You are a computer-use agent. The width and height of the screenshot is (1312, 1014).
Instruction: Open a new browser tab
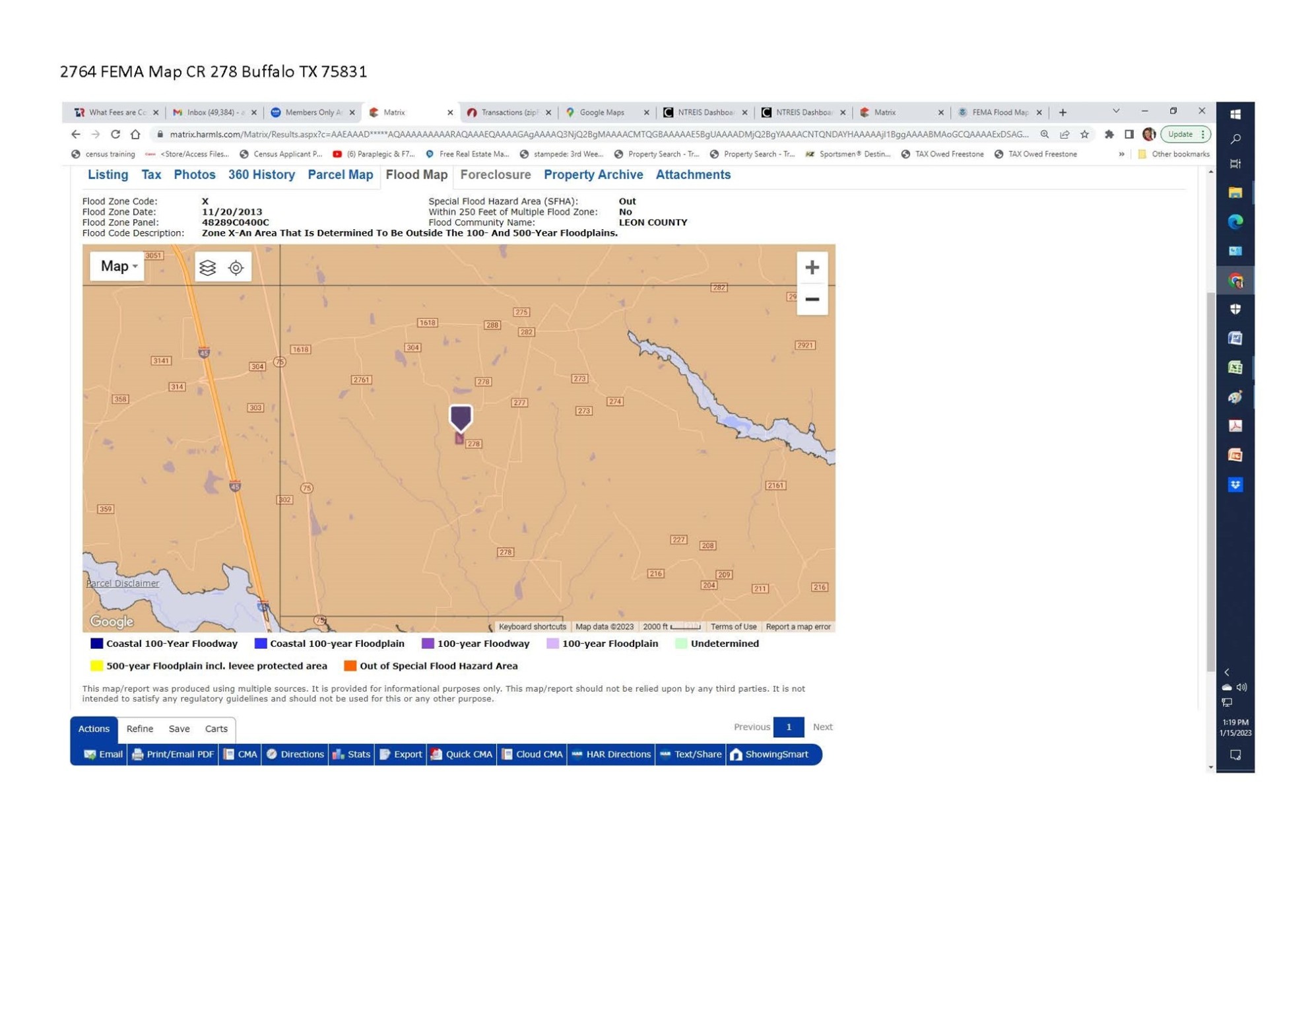1063,112
